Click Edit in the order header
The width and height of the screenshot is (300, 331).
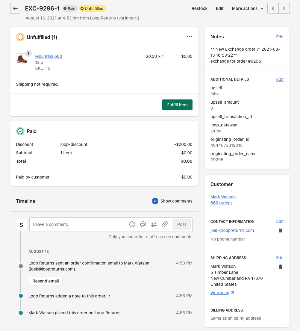pos(220,8)
